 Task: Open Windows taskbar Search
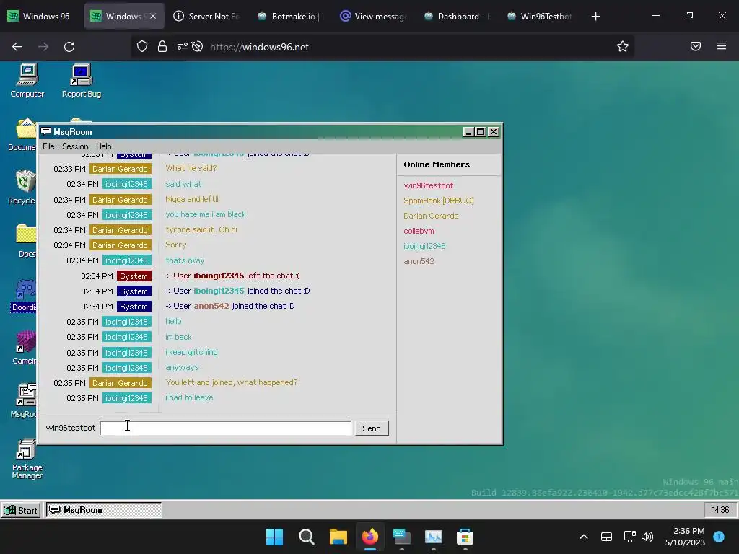click(306, 537)
